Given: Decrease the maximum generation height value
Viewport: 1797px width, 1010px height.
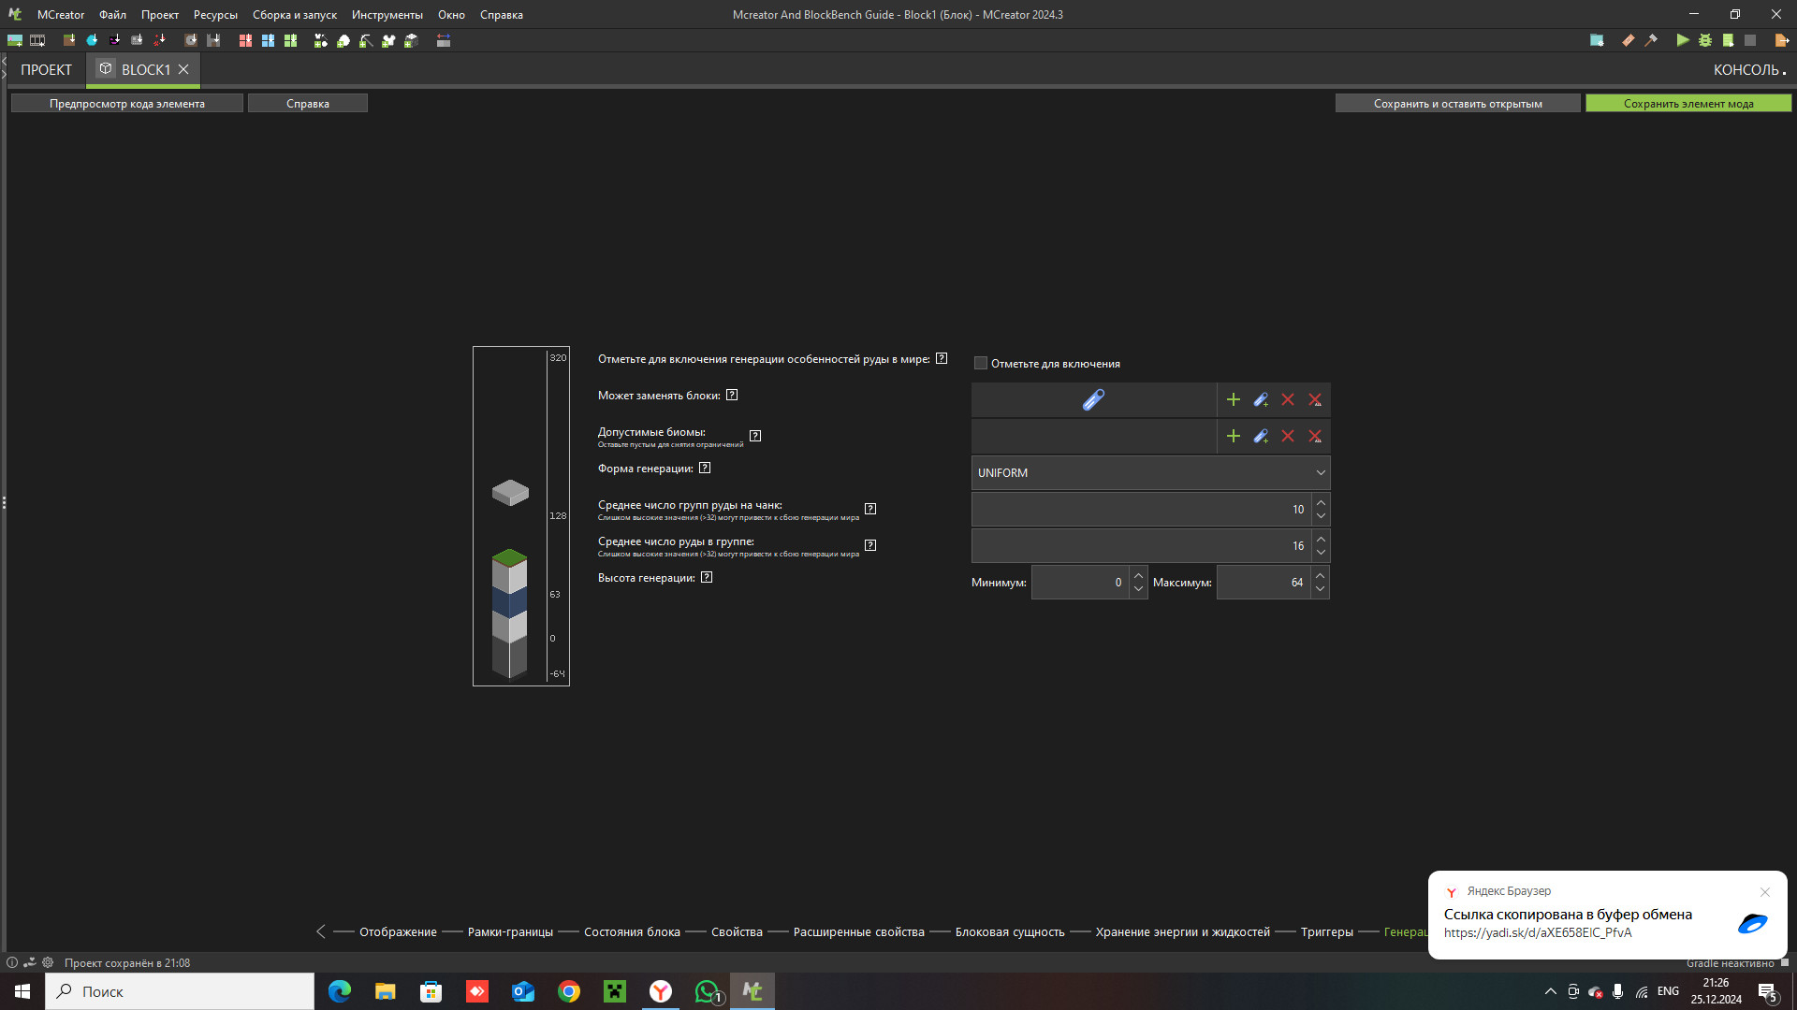Looking at the screenshot, I should pyautogui.click(x=1320, y=589).
